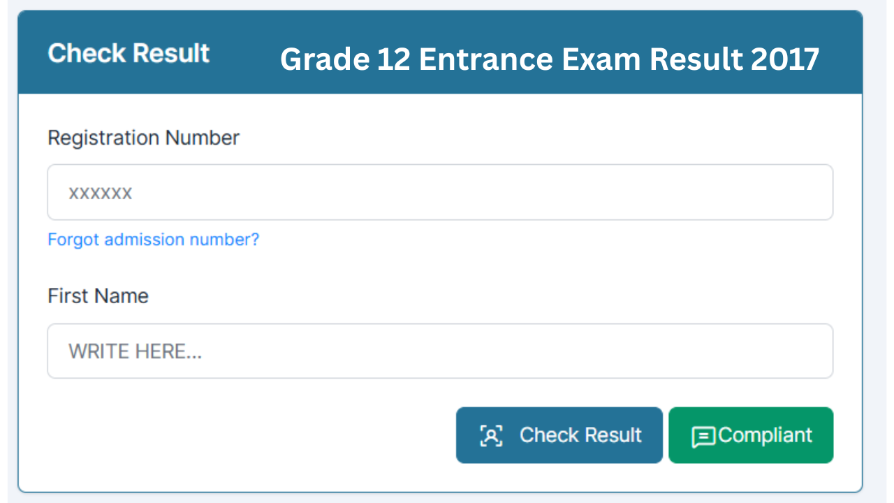Click the Check Result heading in header
Viewport: 894px width, 503px height.
(x=129, y=53)
